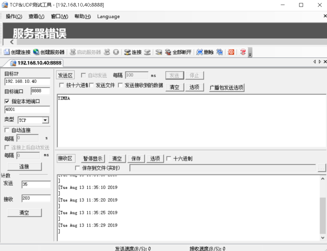Screen dimensions: 327x251
Task: Enable the 十六进制 checkbox in receive area
Action: (169, 158)
